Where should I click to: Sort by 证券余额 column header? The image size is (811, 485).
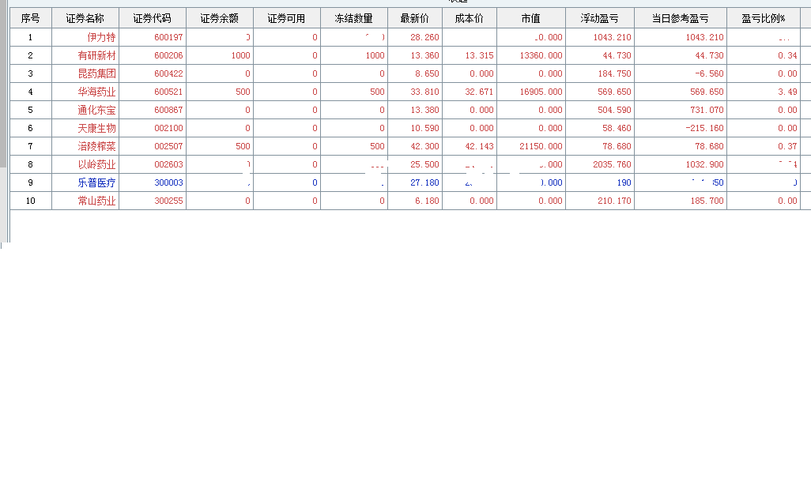[x=220, y=19]
